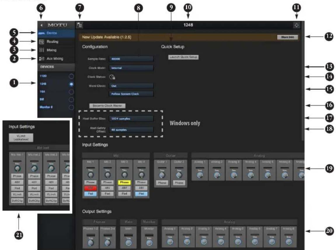Screen dimensions: 336x250
Task: Switch to the Mixing tab
Action: pyautogui.click(x=56, y=50)
